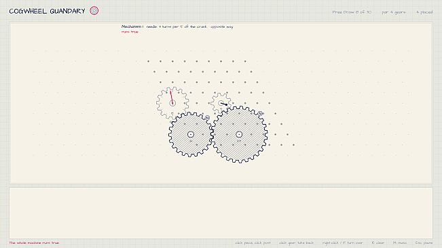This screenshot has height=248, width=442.
Task: Click the 'Mechanism 1' requirement line
Action: point(177,26)
